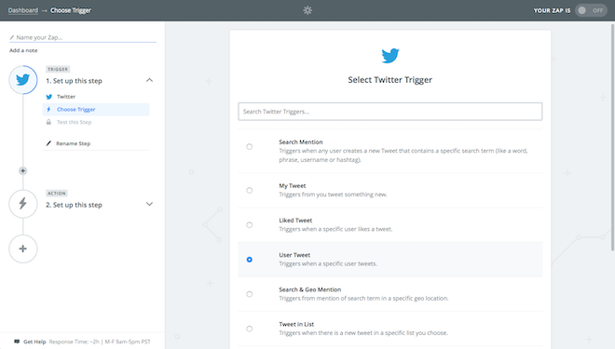Viewport: 615px width, 349px height.
Task: Click the '1. Set up this step' heading
Action: click(x=74, y=81)
